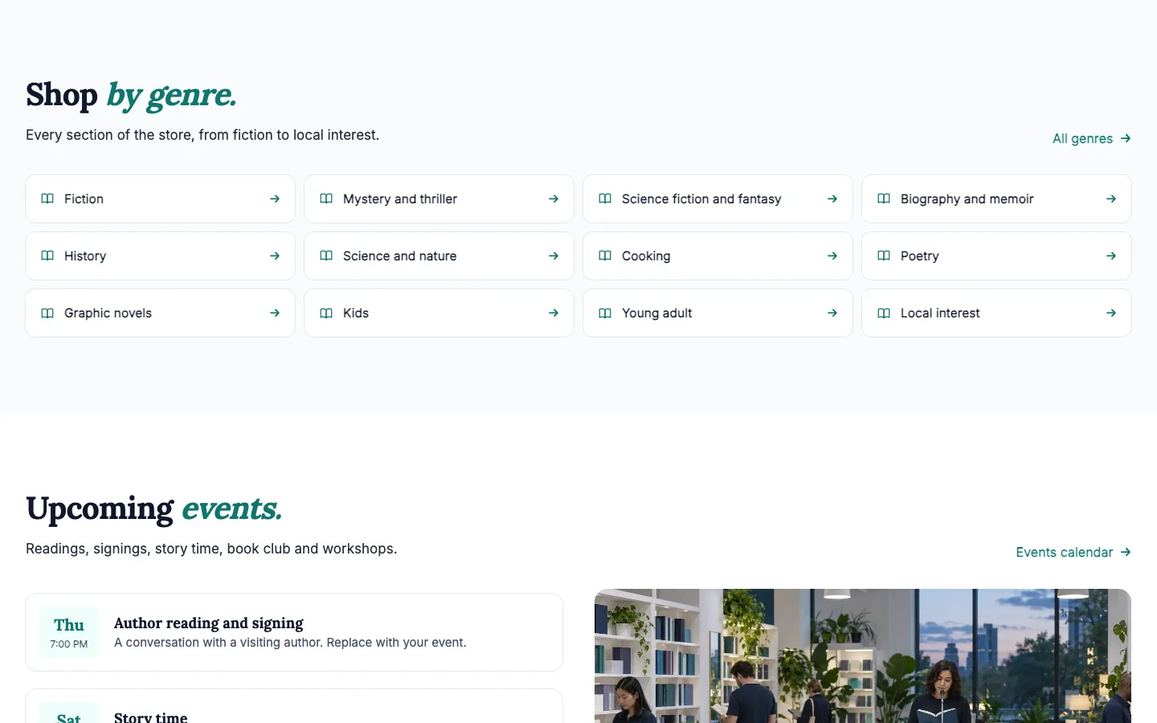
Task: Click the arrow icon on the Fiction card
Action: 275,198
